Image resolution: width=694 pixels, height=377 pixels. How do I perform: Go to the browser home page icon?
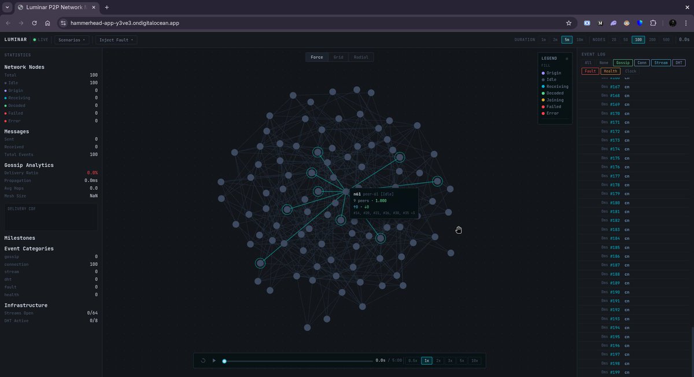point(47,23)
